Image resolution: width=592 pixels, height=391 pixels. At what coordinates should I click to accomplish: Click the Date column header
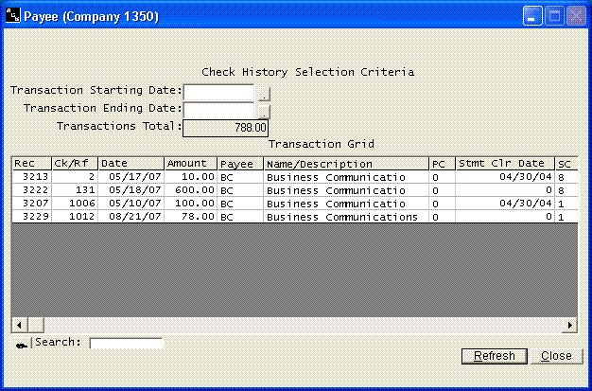pyautogui.click(x=131, y=164)
